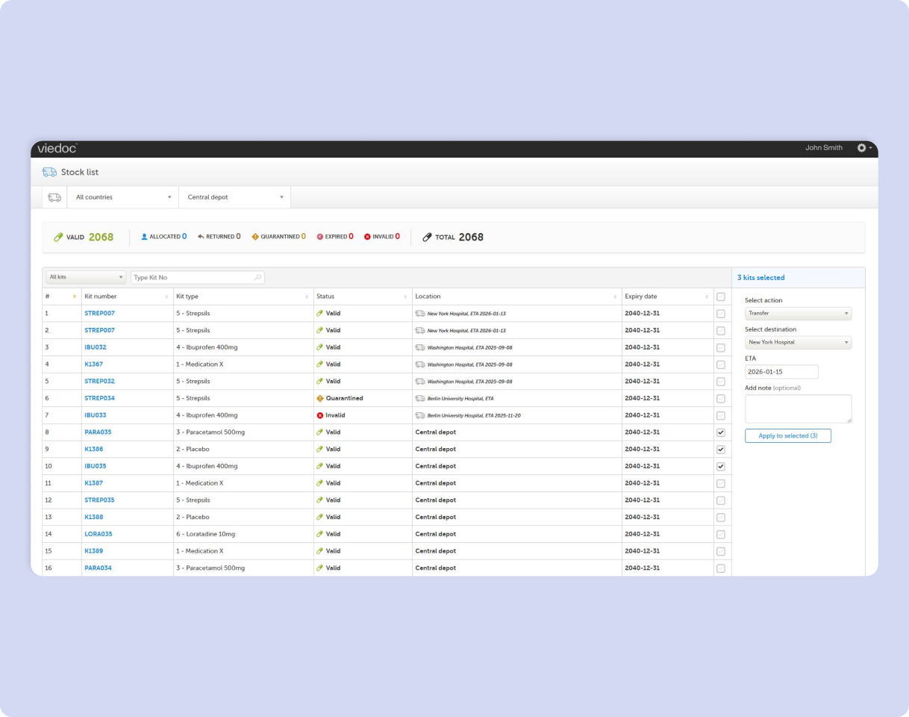
Task: Click the Valid pill icon in summary
Action: point(58,237)
